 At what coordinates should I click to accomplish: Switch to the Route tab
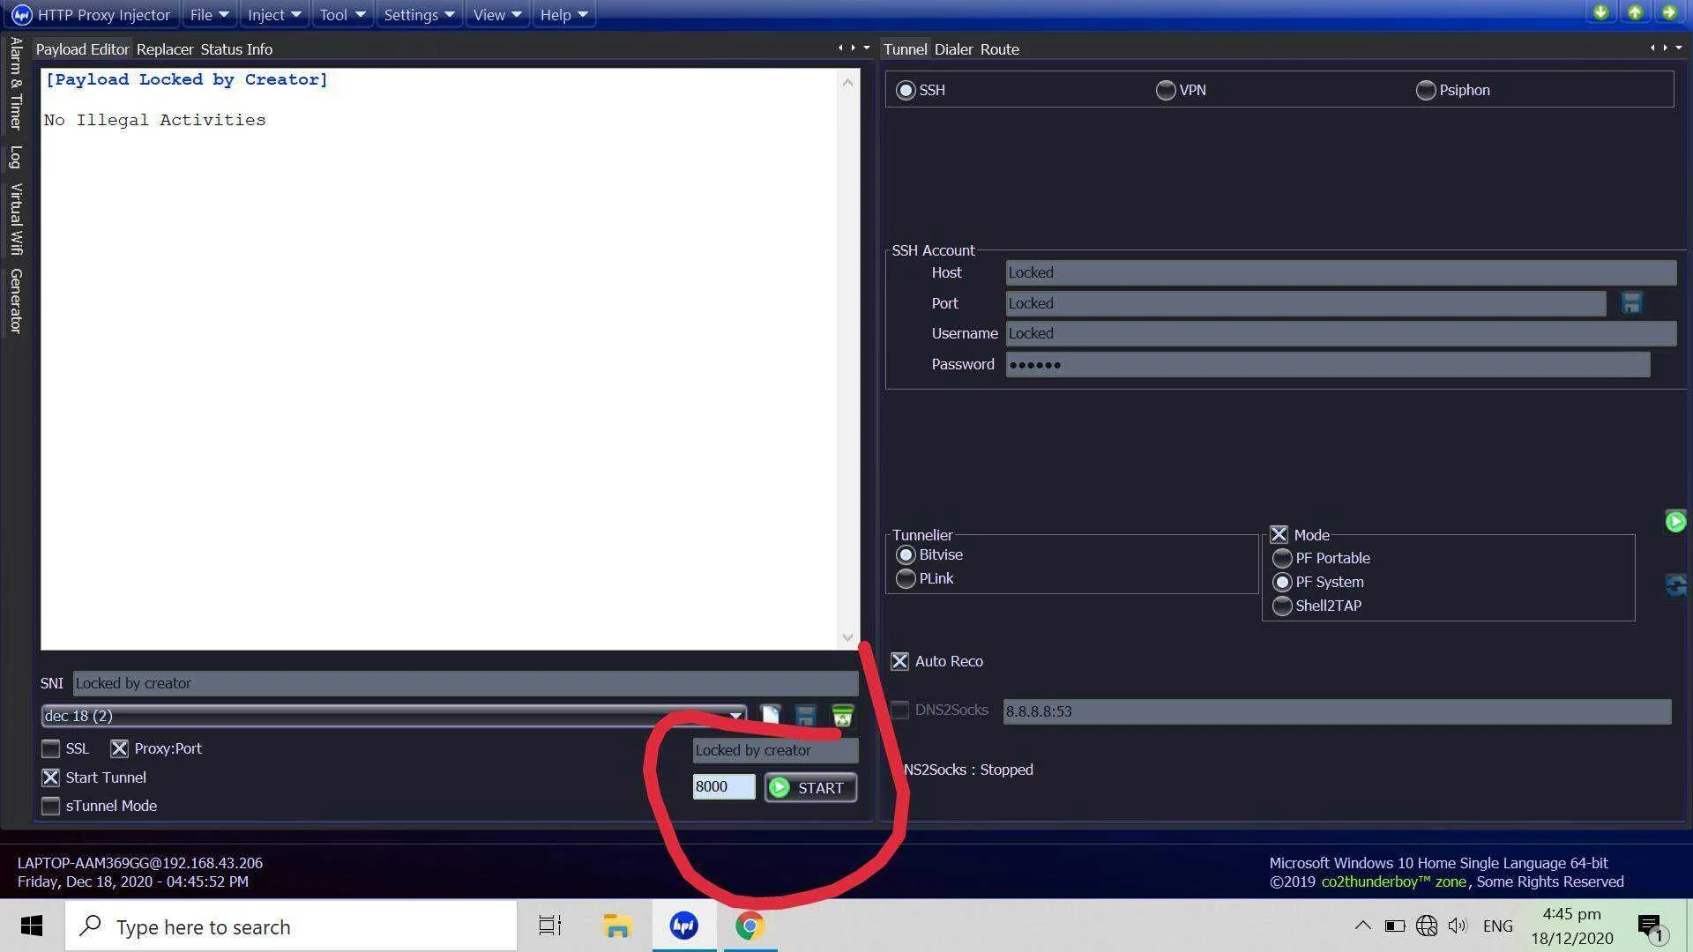[1000, 49]
